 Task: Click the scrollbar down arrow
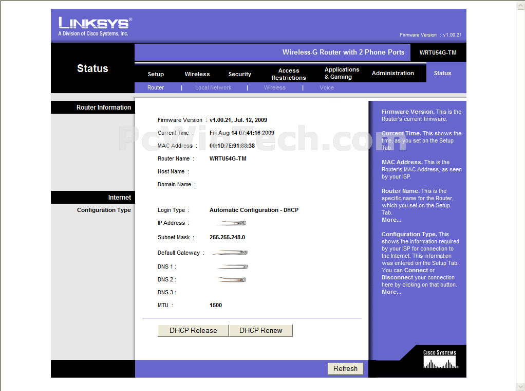point(521,387)
